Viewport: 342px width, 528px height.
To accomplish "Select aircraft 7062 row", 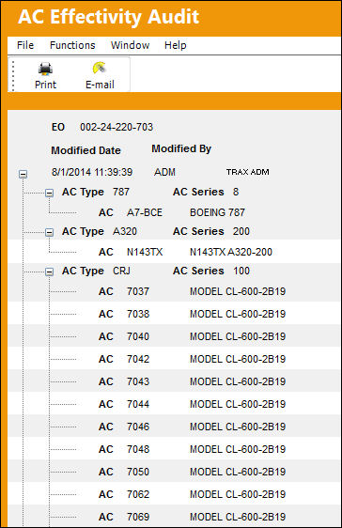I will [x=175, y=494].
